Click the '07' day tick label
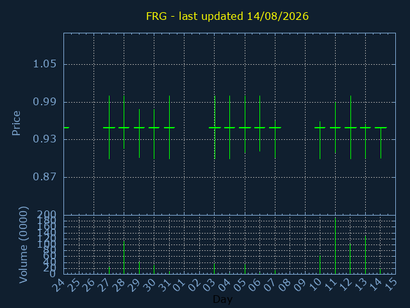410x308 pixels. [270, 285]
